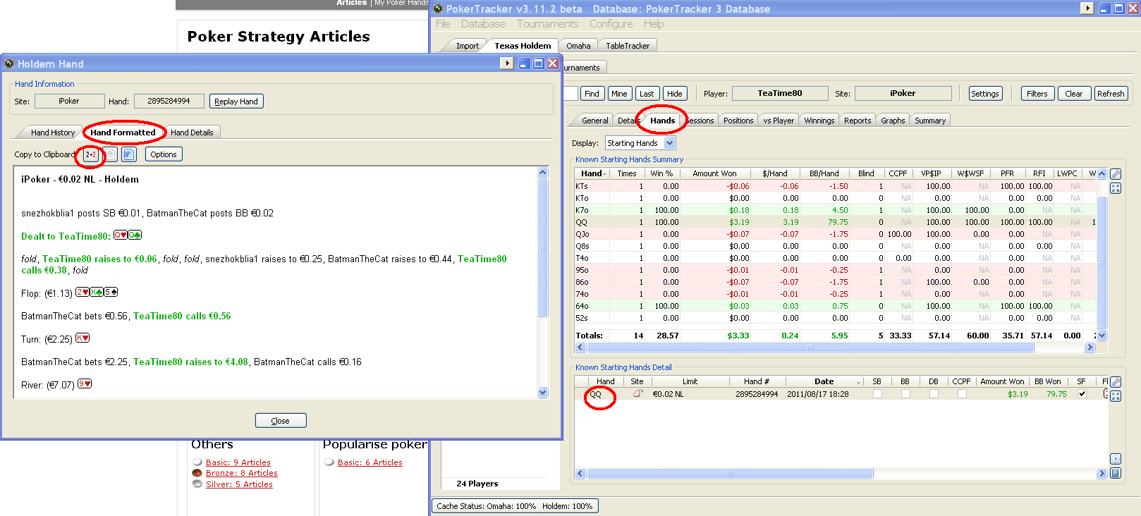This screenshot has width=1141, height=516.
Task: Click the replay icon beside the detail grid
Action: 1115,459
